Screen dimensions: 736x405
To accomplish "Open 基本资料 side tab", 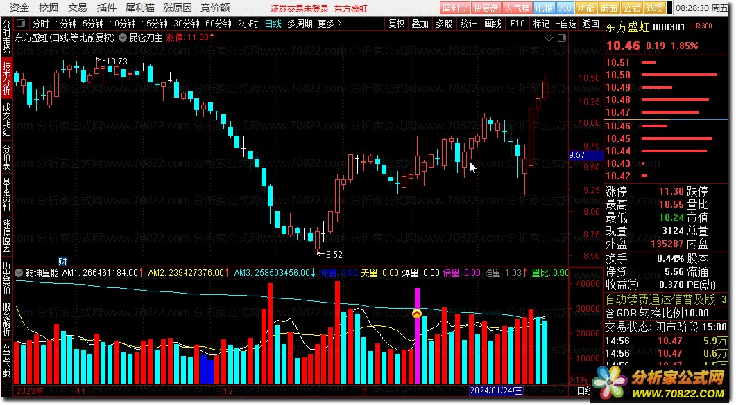I will [6, 195].
